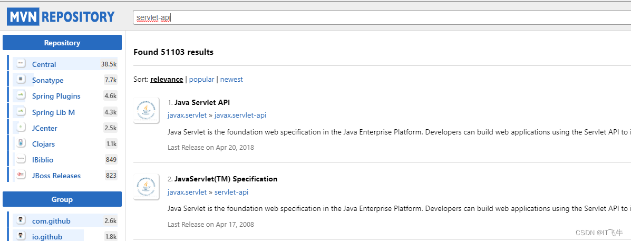This screenshot has height=241, width=631.
Task: Open the javax.servlet-api artifact link
Action: pos(240,115)
